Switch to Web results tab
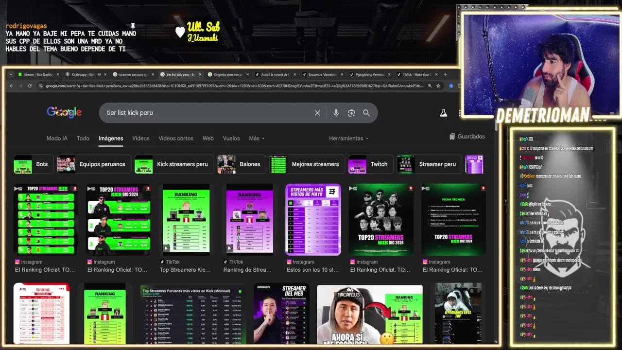The height and width of the screenshot is (350, 622). coord(208,139)
